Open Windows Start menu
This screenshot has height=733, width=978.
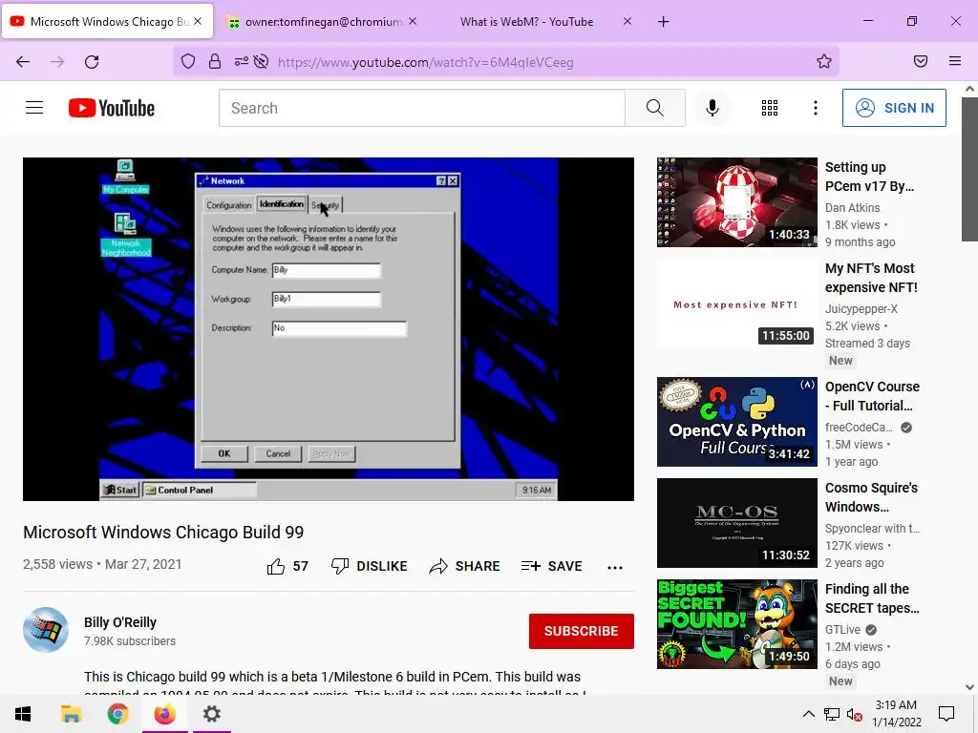click(23, 714)
